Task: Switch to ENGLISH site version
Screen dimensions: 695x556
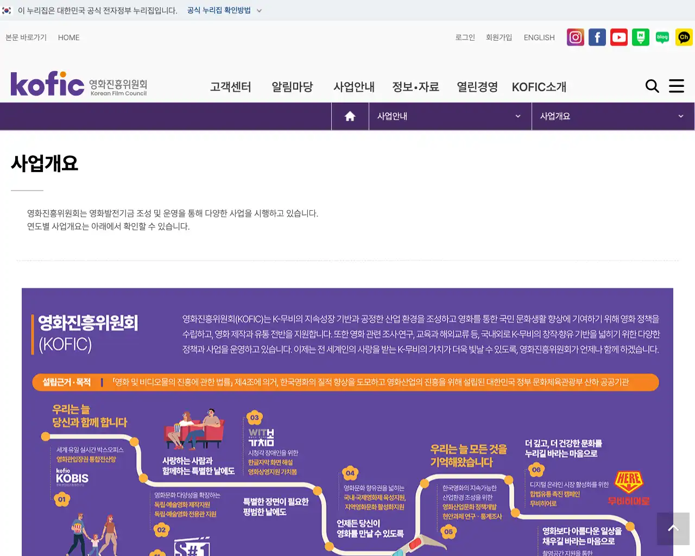Action: coord(539,37)
